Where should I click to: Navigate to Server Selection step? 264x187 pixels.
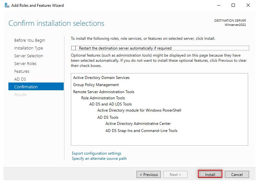click(x=28, y=56)
